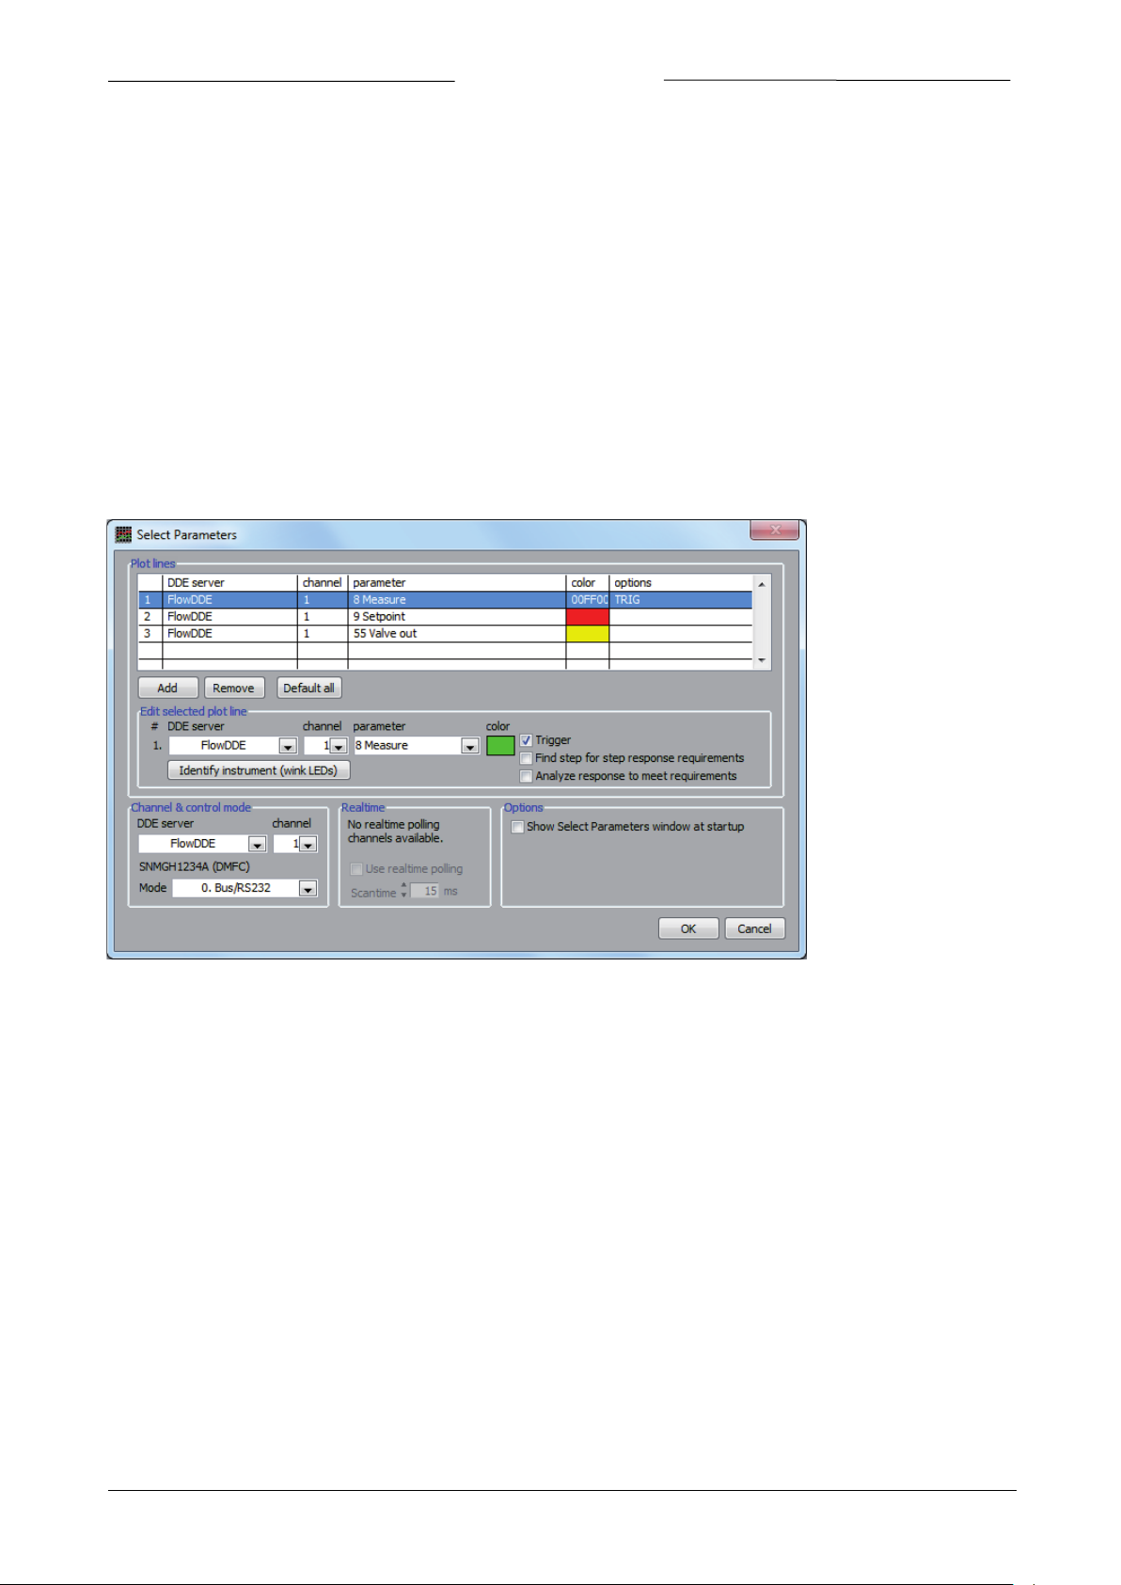Toggle Use realtime polling checkbox

356,869
